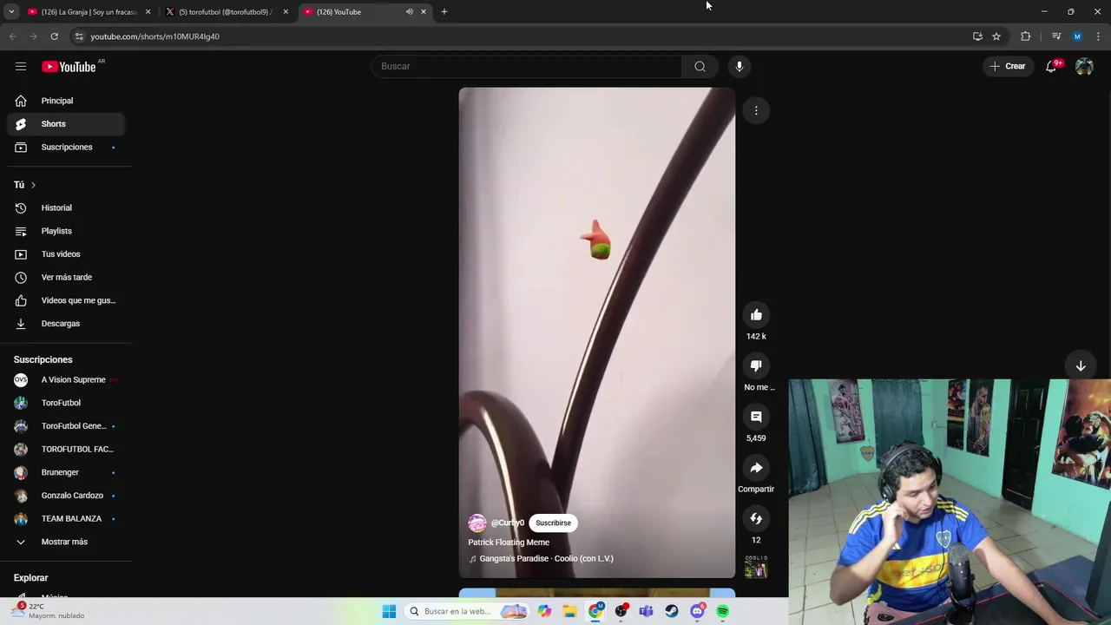Viewport: 1111px width, 625px height.
Task: View site information icon beside URL
Action: tap(79, 36)
